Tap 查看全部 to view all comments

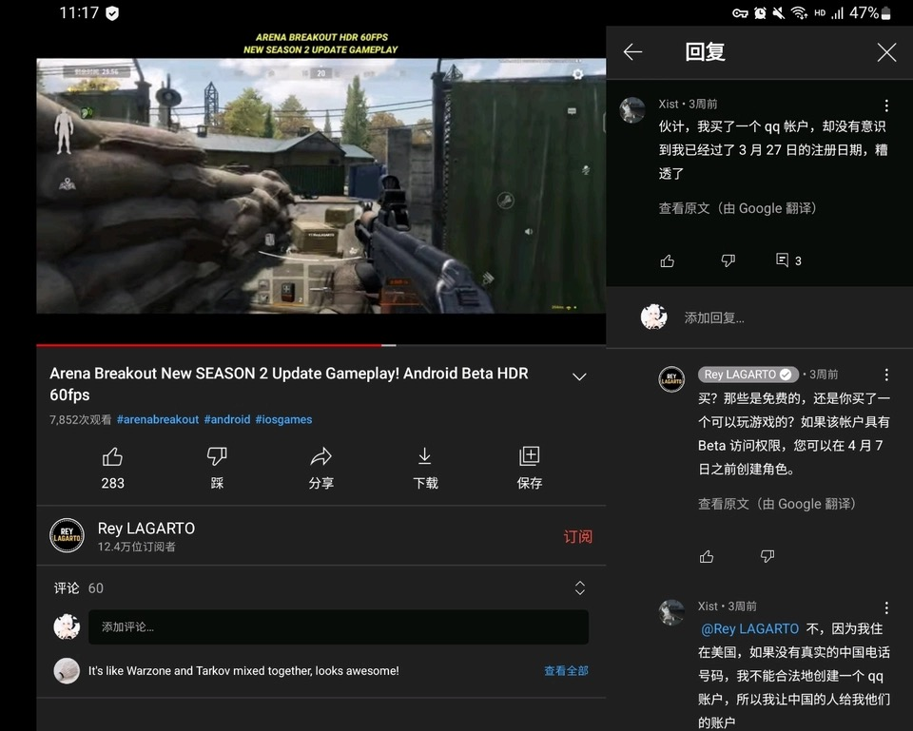pos(566,671)
